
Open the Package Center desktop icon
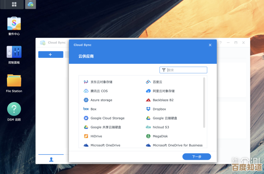point(14,24)
